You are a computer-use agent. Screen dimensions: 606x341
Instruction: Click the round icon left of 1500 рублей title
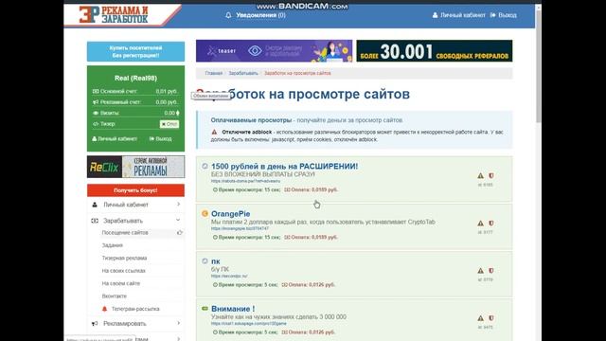click(x=205, y=167)
